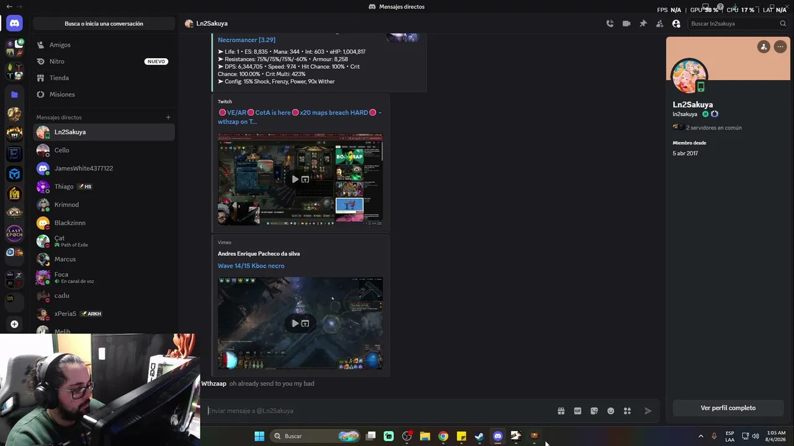The width and height of the screenshot is (794, 446).
Task: Open the Nitro tab
Action: [104, 61]
